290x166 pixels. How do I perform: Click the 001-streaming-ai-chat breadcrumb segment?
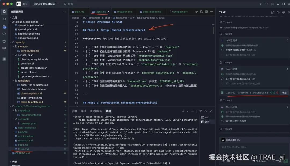[x=96, y=18]
